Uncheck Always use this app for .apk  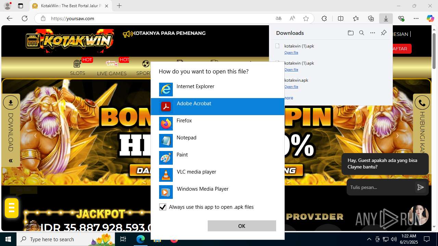(163, 207)
